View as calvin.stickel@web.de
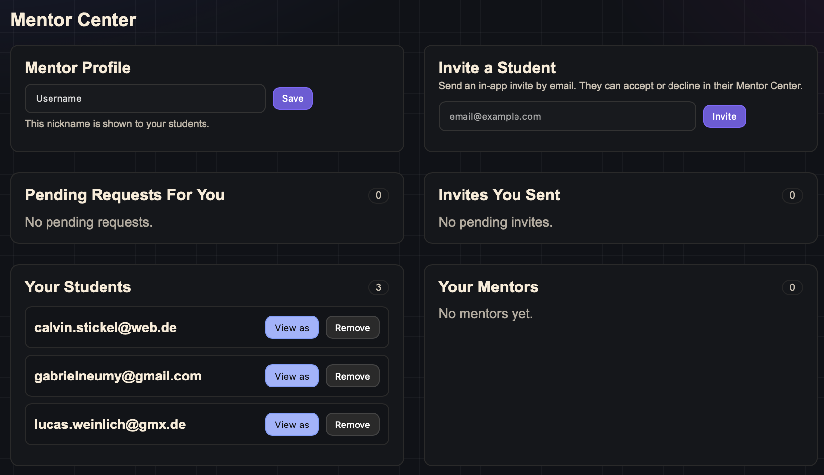Image resolution: width=824 pixels, height=475 pixels. pos(292,328)
